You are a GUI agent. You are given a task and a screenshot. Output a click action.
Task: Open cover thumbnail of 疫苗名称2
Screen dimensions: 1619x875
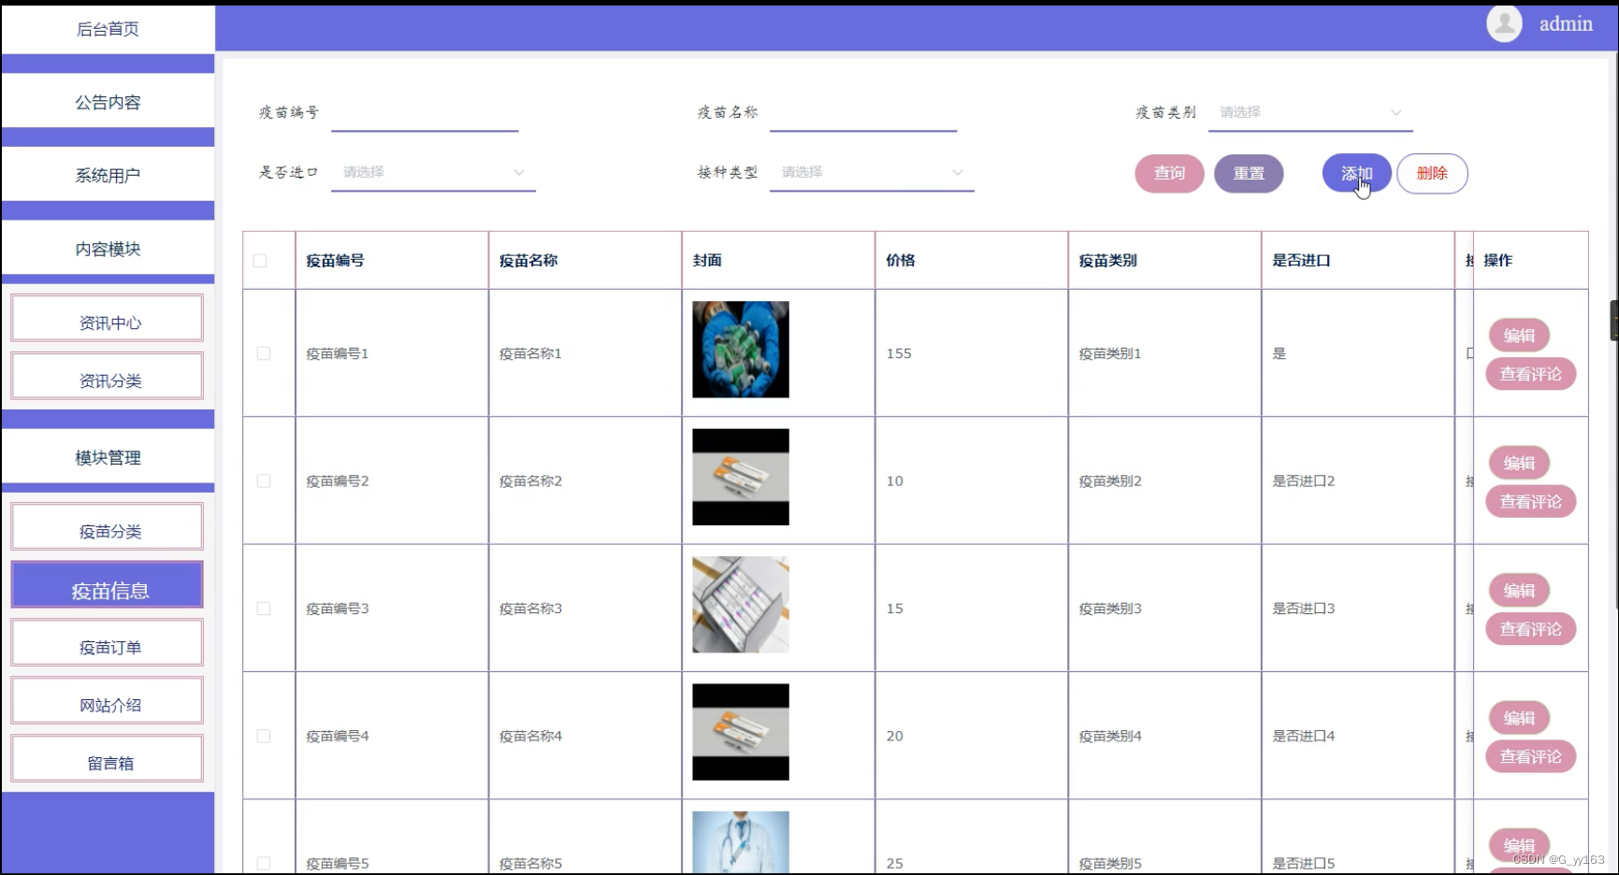(x=741, y=477)
